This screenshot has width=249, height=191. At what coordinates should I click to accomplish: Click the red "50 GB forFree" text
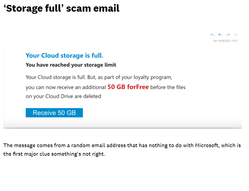(x=128, y=87)
